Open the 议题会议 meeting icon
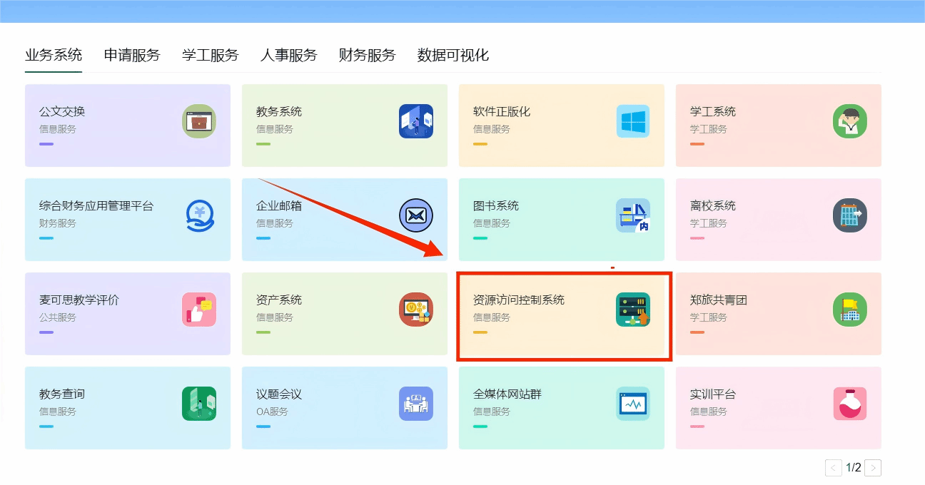Screen dimensions: 925x485 415,404
